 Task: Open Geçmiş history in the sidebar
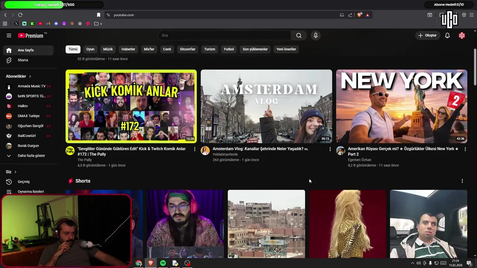click(28, 182)
